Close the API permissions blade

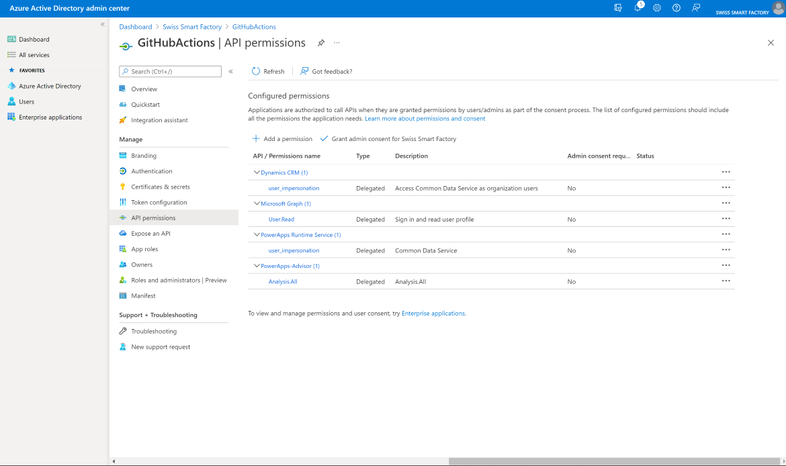coord(771,43)
